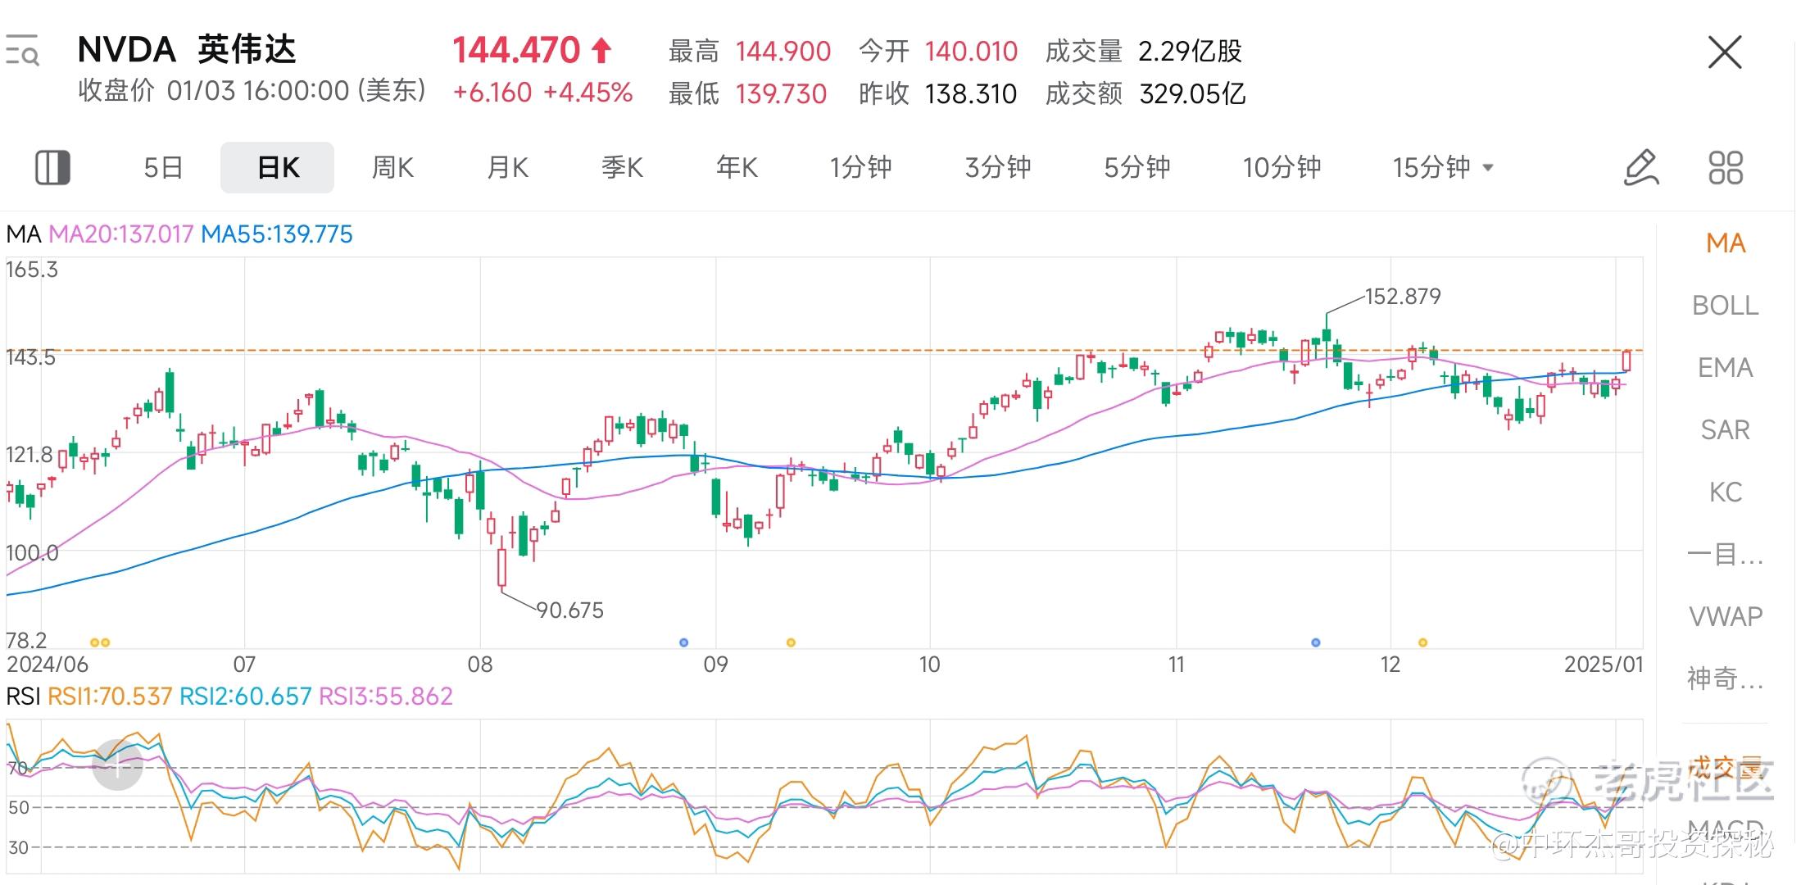The height and width of the screenshot is (885, 1810).
Task: Close the NVDA chart view
Action: click(x=1725, y=52)
